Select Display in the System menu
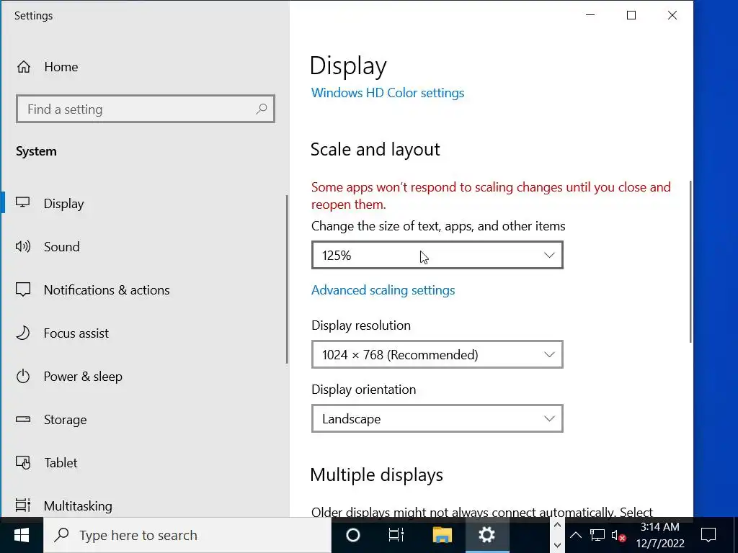The height and width of the screenshot is (553, 738). coord(143,203)
